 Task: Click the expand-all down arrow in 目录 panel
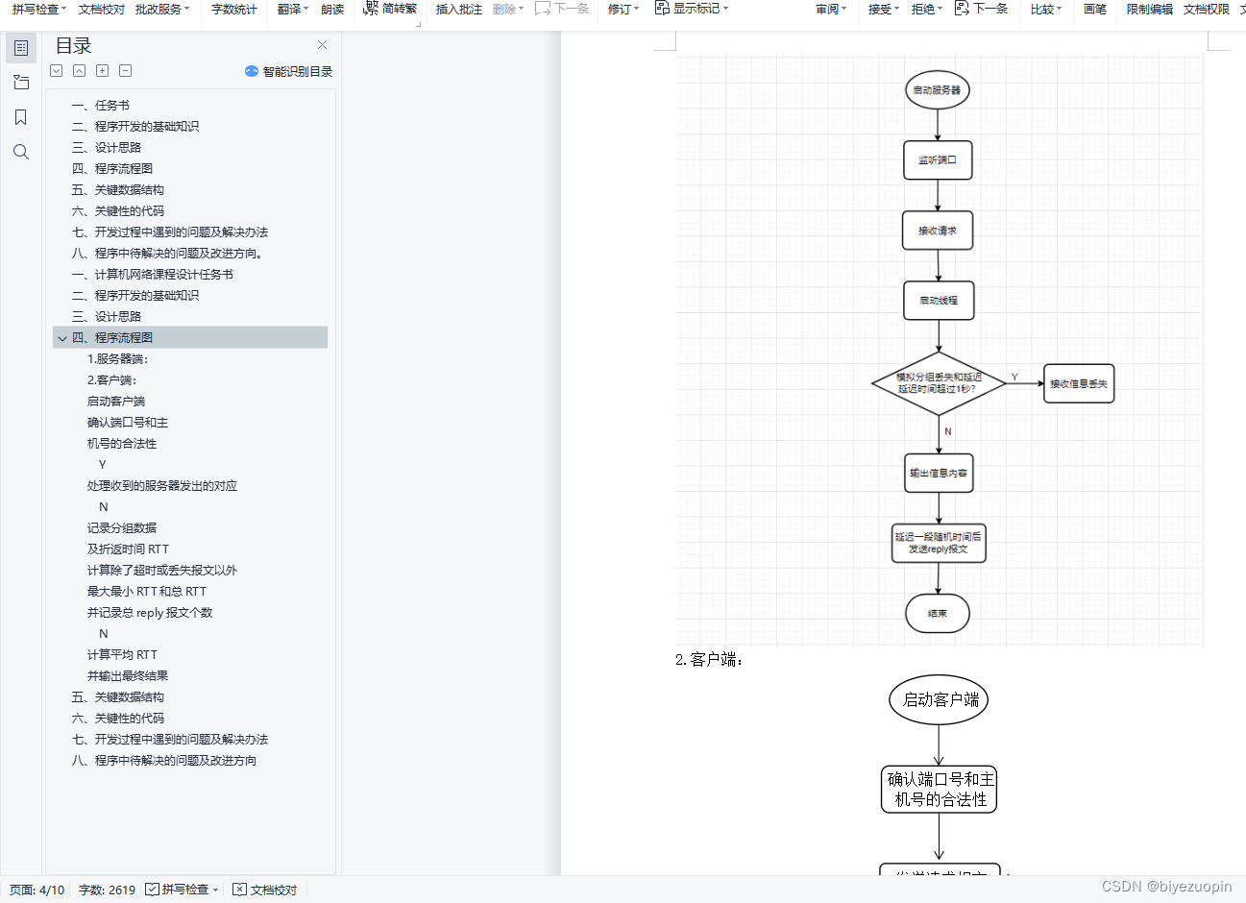57,71
